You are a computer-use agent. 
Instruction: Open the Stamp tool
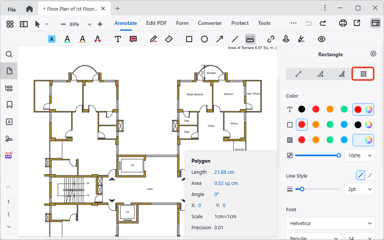(x=285, y=39)
